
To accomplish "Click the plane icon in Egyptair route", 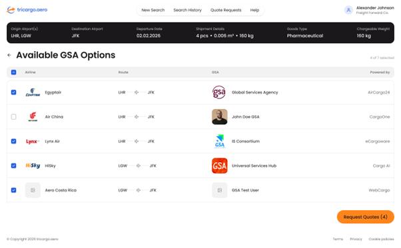I will [137, 92].
